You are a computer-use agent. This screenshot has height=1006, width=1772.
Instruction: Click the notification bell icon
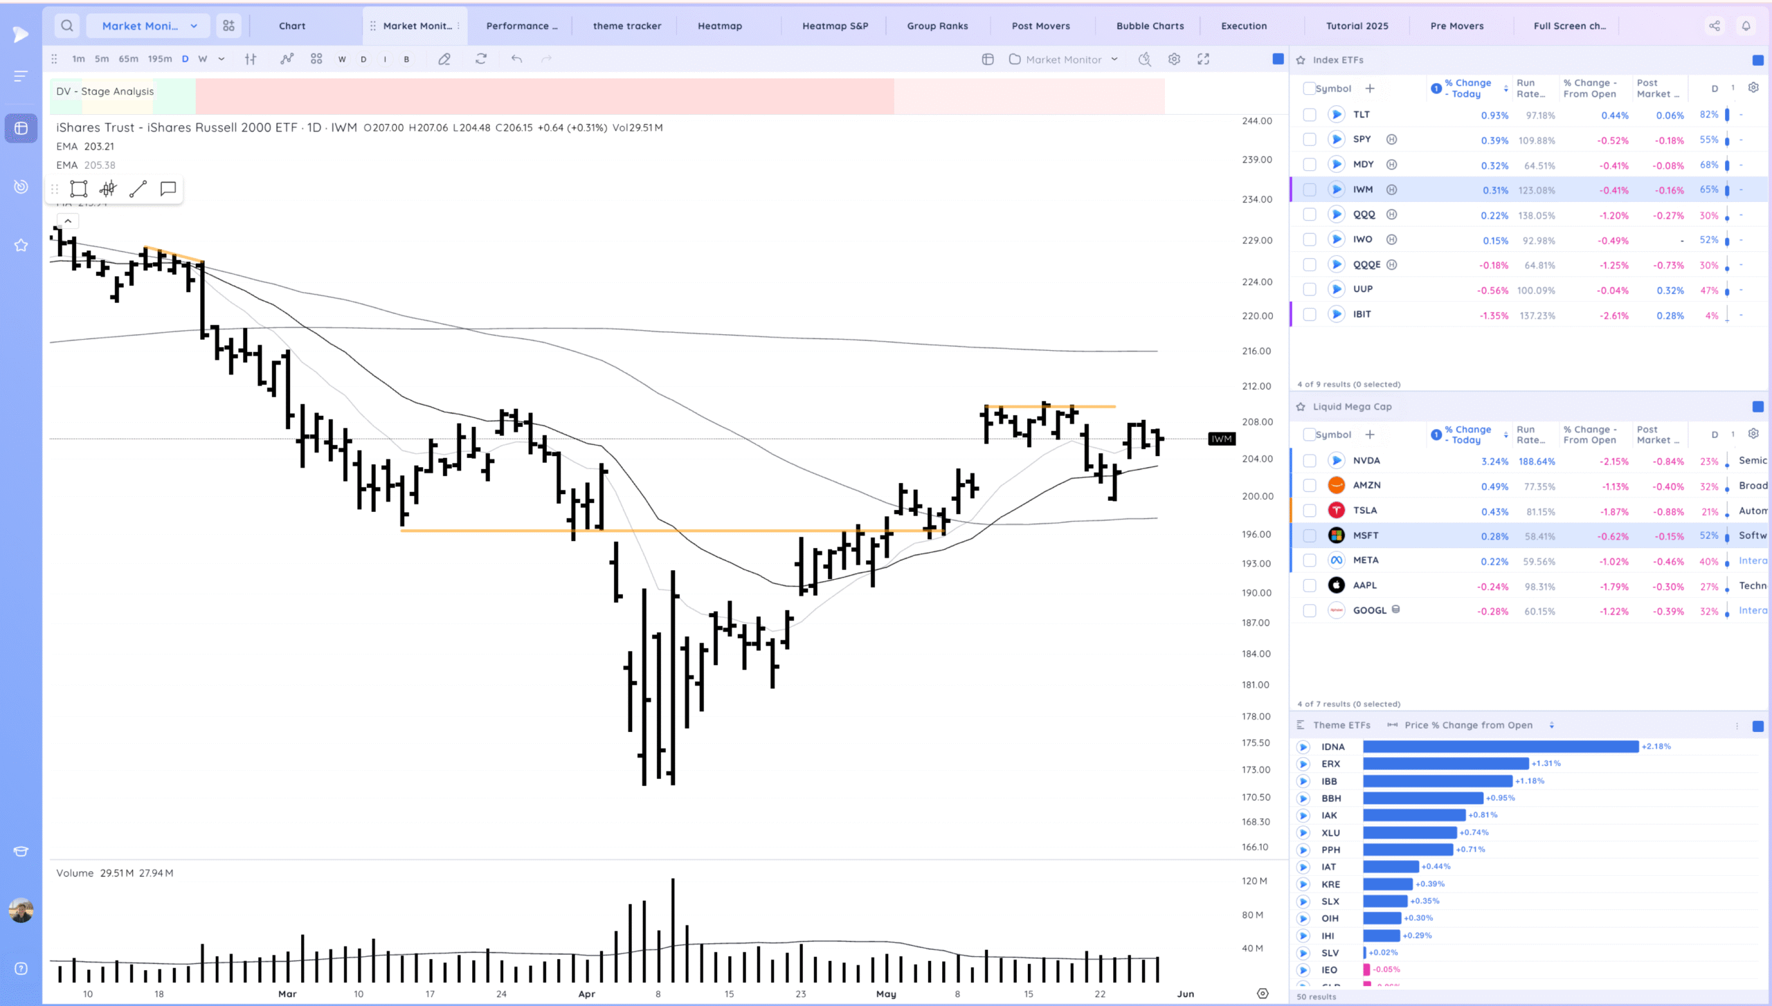point(1746,26)
